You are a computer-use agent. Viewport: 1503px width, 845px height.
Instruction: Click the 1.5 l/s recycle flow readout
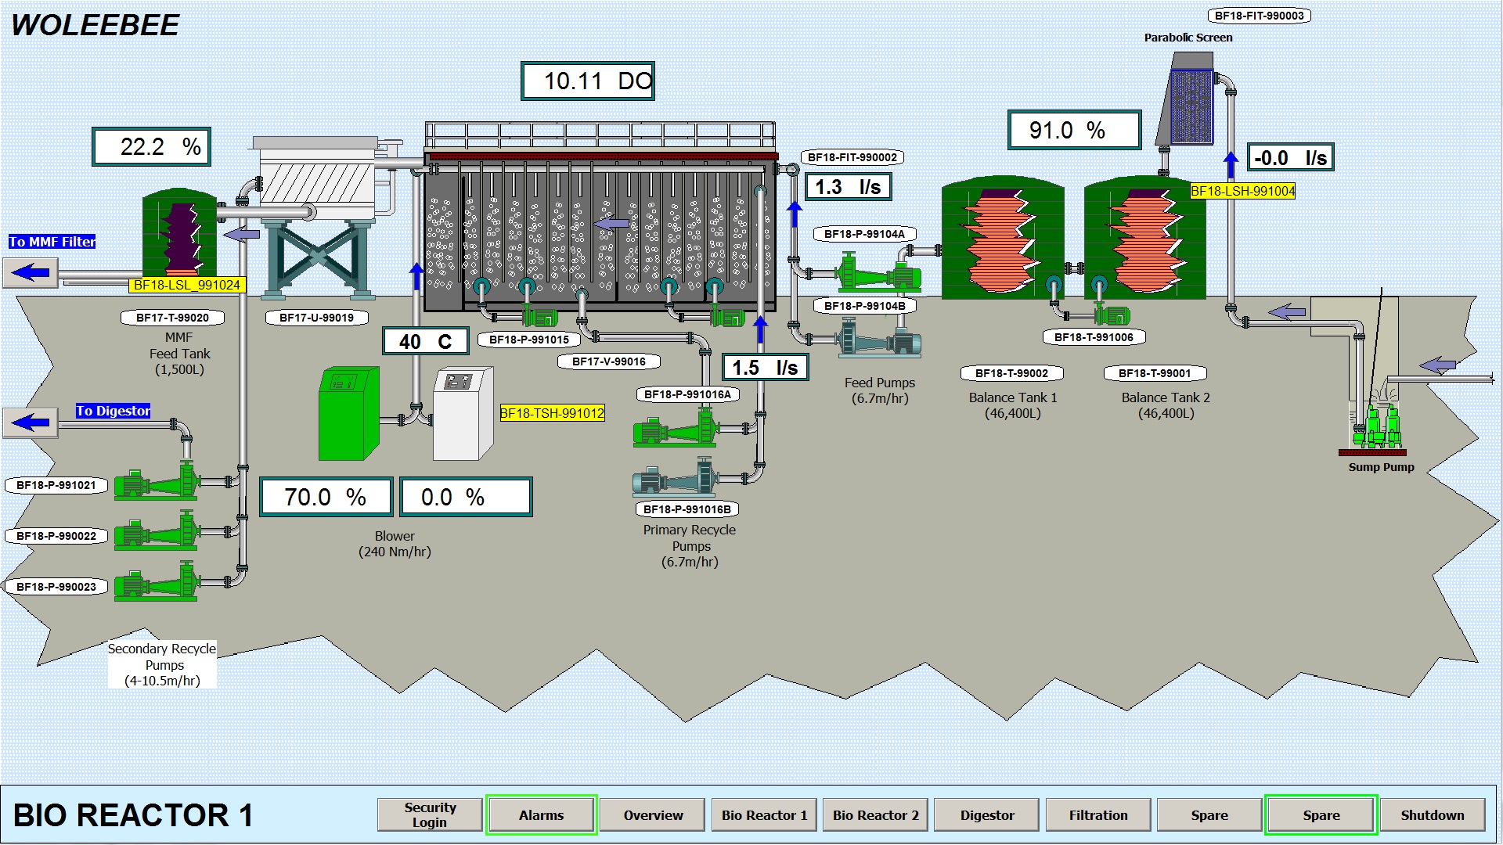(765, 368)
